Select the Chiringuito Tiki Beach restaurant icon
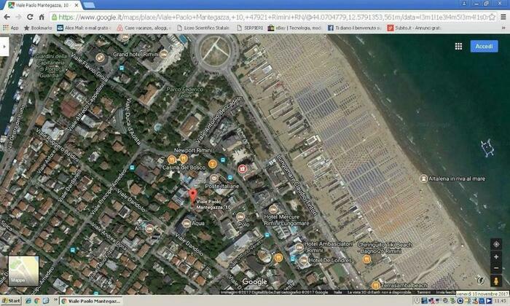Viewport: 510px width, 306px height. [x=366, y=259]
